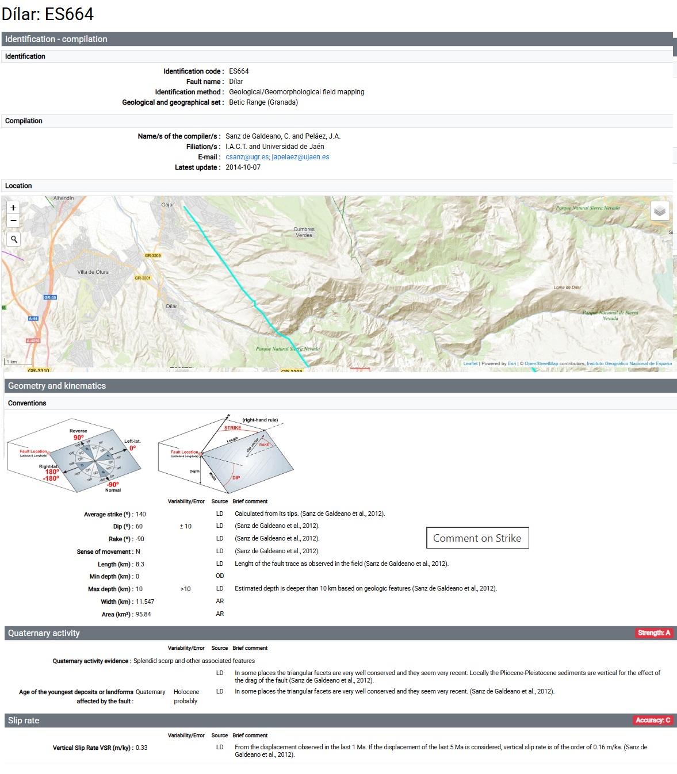
Task: Select the Betic Range (Granada) value
Action: point(263,102)
